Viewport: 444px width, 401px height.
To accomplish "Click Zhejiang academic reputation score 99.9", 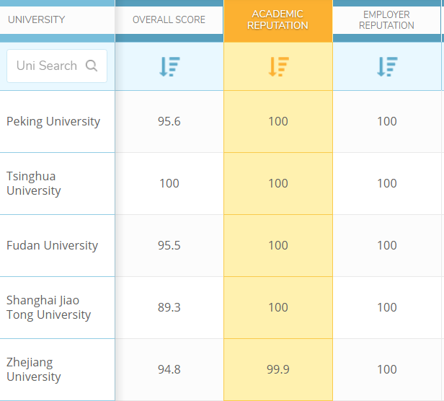I will click(x=278, y=369).
